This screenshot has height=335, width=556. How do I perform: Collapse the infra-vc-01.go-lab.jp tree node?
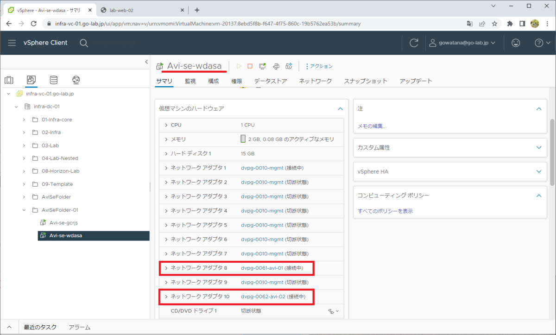point(8,94)
